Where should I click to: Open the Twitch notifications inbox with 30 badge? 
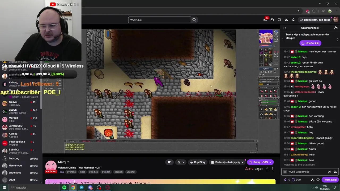click(265, 20)
